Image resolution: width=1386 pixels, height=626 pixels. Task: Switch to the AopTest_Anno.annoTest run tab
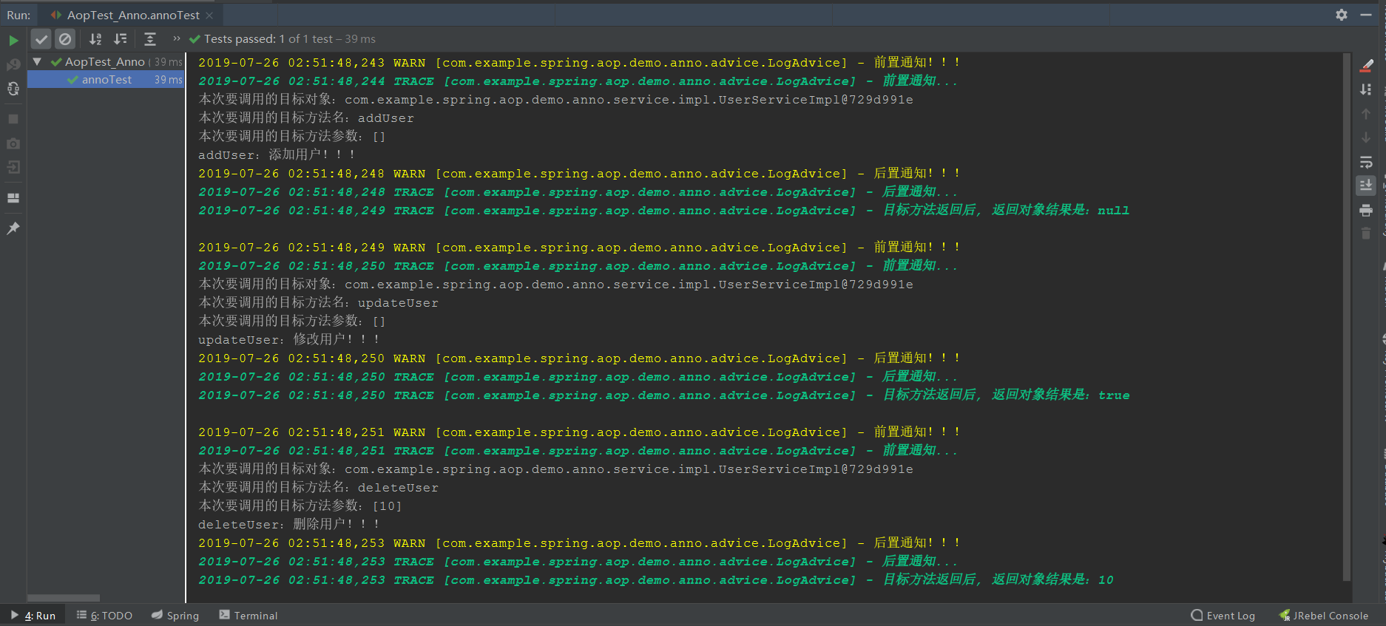132,15
